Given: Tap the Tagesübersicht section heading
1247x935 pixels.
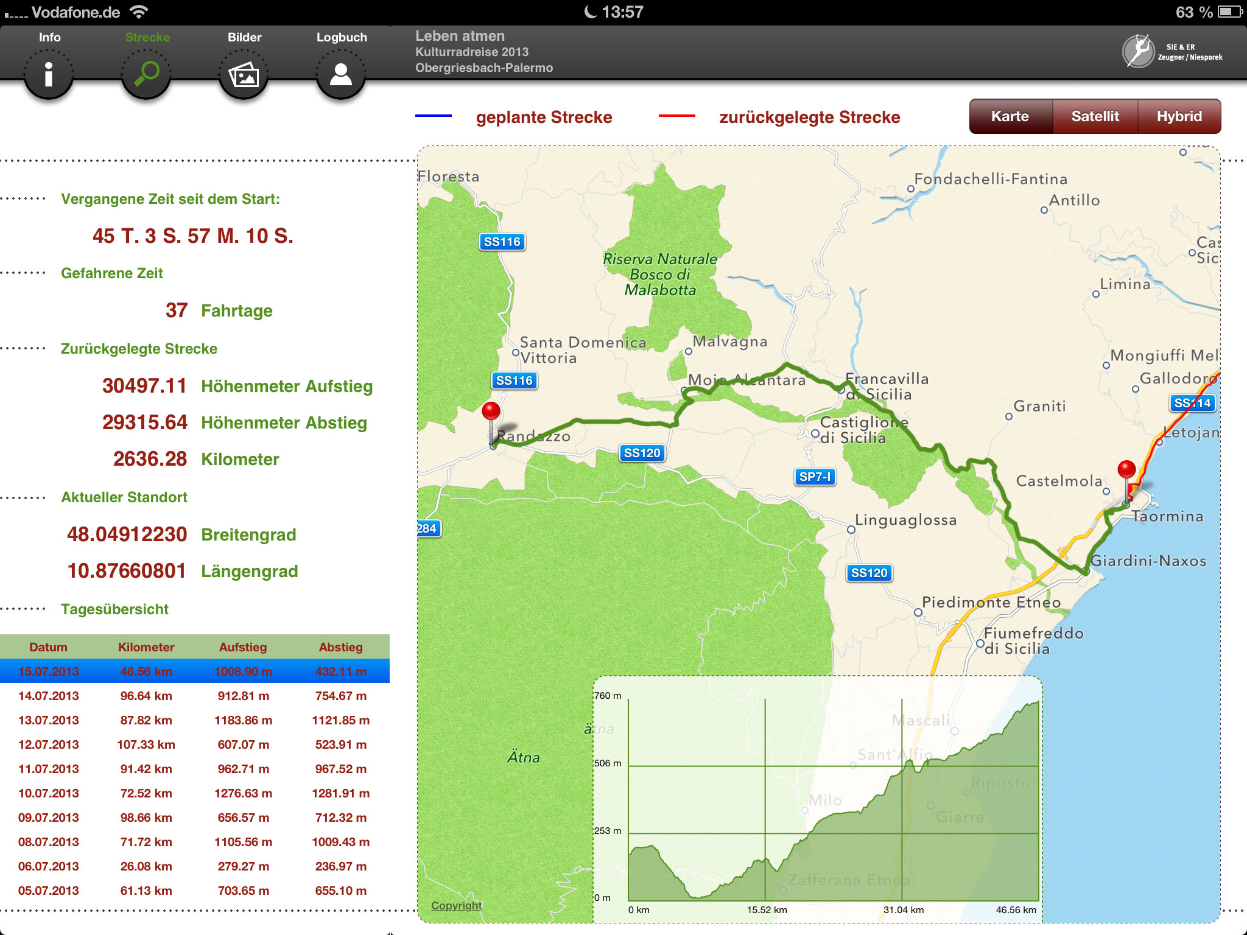Looking at the screenshot, I should pos(114,609).
